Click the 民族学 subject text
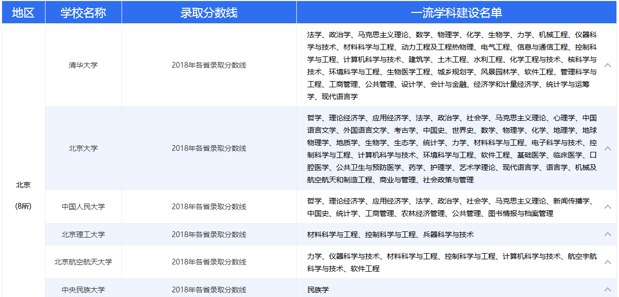The width and height of the screenshot is (619, 297). [x=318, y=290]
